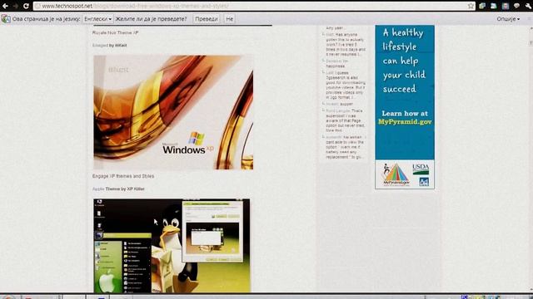Open the Енглески language dropdown

point(98,19)
